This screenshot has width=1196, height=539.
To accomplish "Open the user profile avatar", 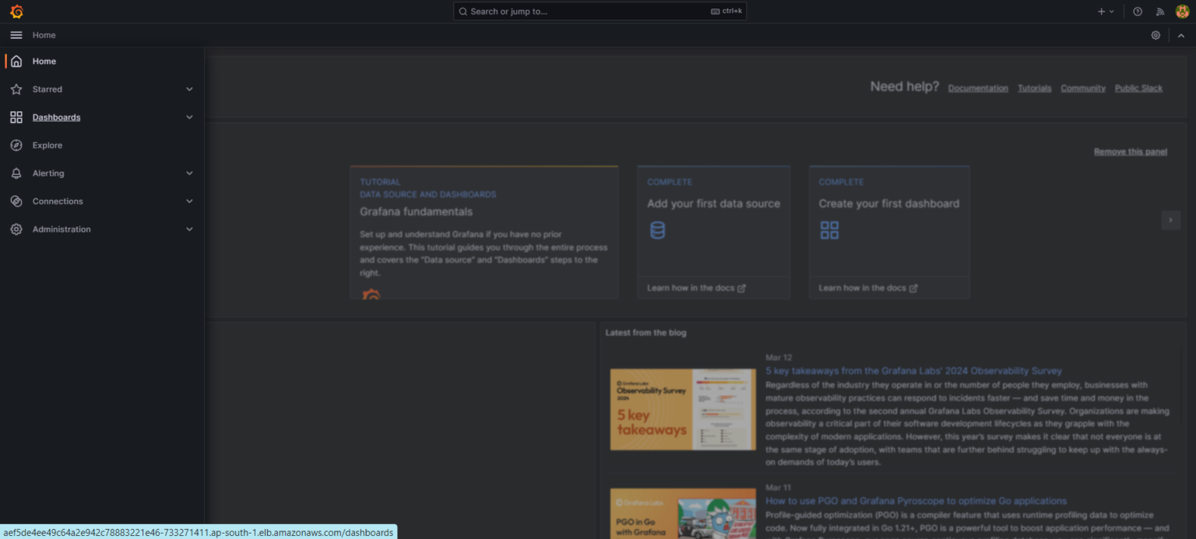I will point(1182,12).
